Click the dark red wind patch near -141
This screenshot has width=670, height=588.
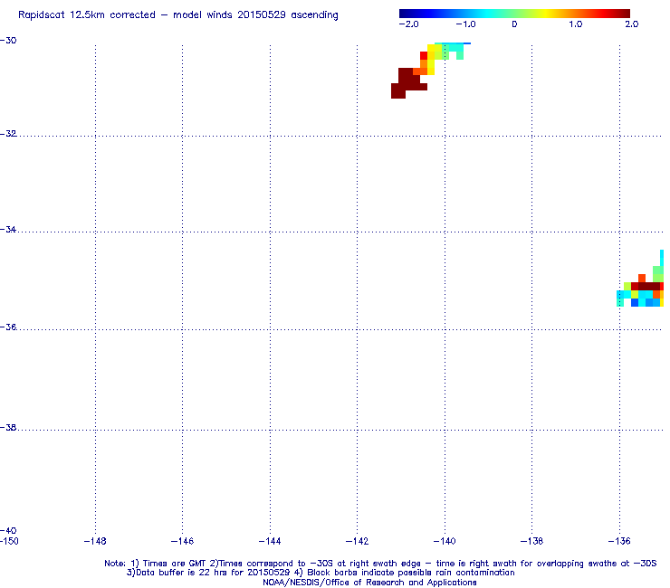[x=409, y=83]
